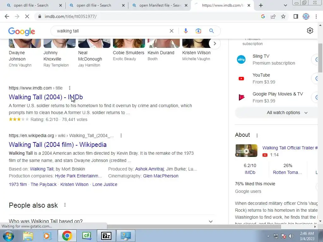Search by image with the camera icon
The height and width of the screenshot is (242, 323).
(x=198, y=31)
